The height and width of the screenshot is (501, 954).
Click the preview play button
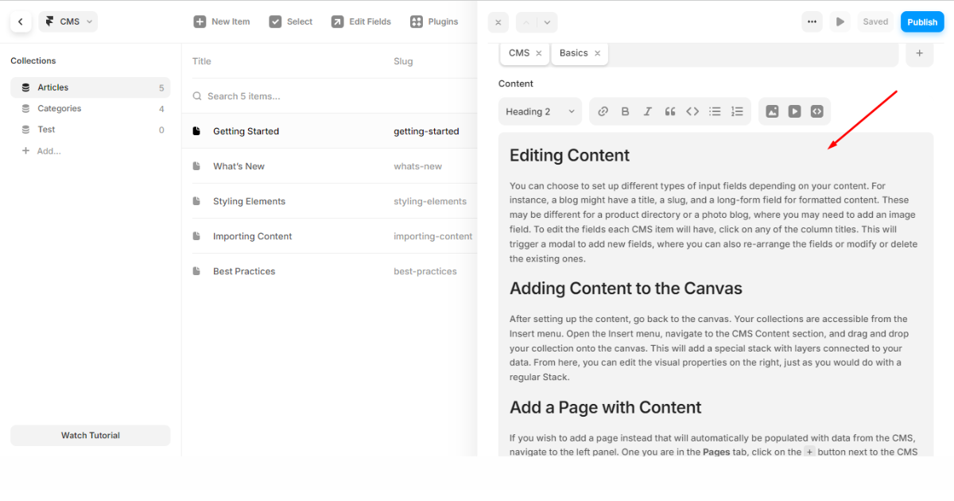coord(840,22)
